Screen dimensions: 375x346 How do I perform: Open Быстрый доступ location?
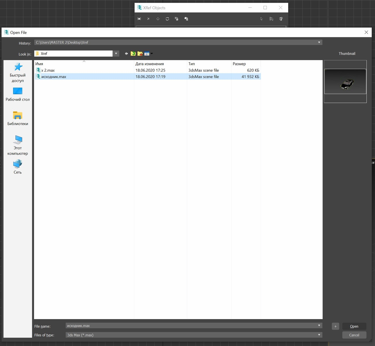[18, 72]
